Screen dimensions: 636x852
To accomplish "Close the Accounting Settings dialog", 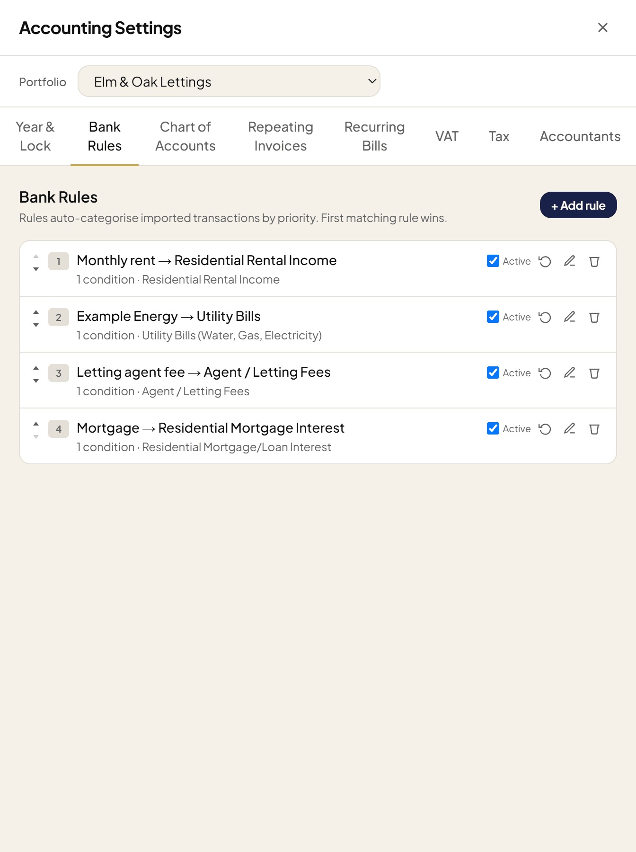I will pyautogui.click(x=602, y=27).
